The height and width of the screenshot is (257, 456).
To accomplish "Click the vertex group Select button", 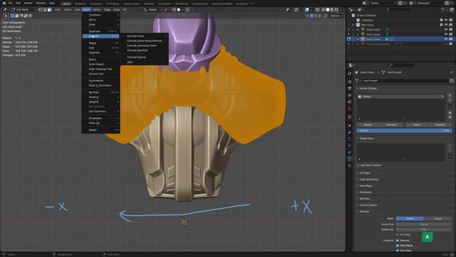I will click(416, 125).
